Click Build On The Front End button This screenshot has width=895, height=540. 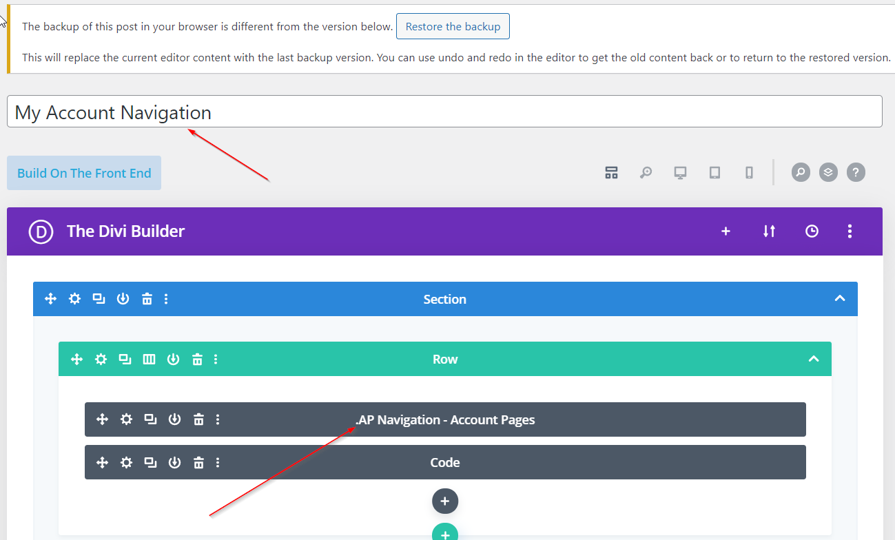pyautogui.click(x=84, y=173)
